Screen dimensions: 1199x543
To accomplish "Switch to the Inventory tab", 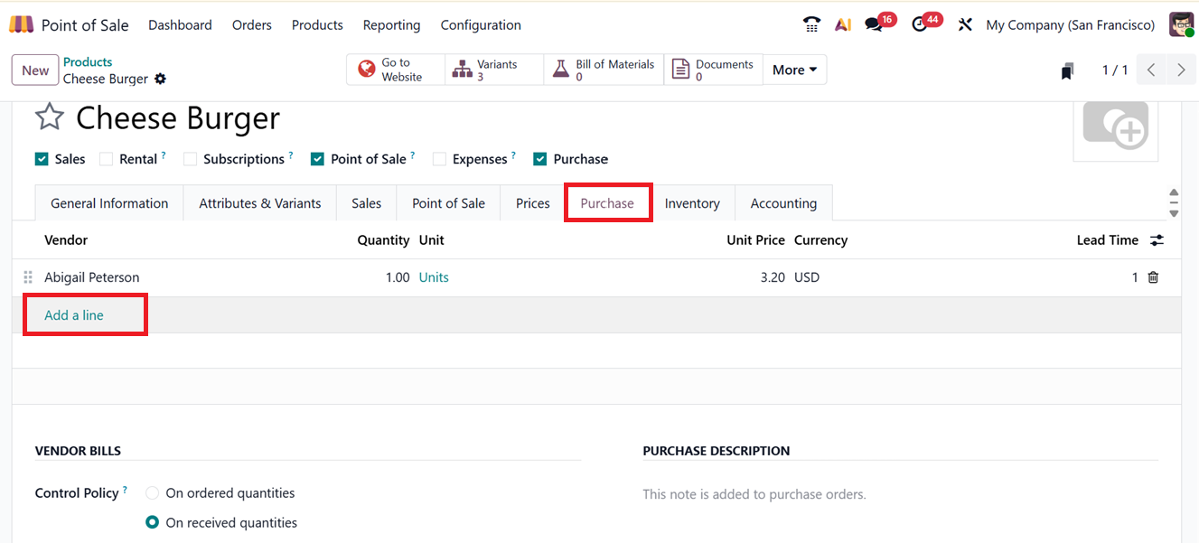I will [693, 202].
